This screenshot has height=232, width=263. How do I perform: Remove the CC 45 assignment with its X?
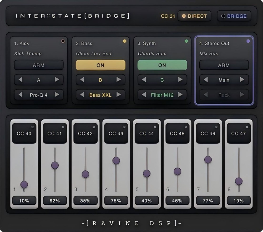click(186, 127)
